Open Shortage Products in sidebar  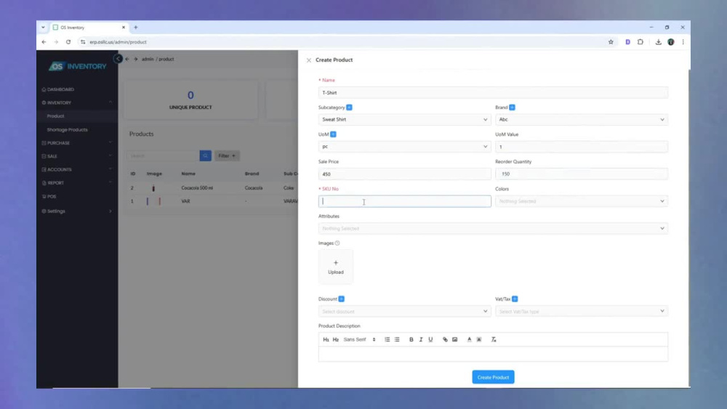[x=67, y=130]
